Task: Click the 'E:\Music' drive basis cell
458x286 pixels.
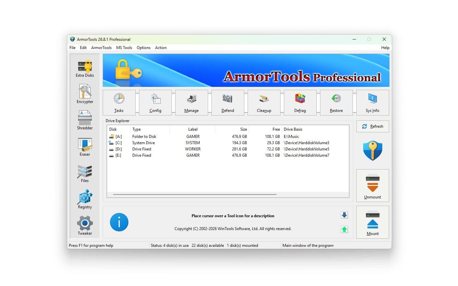Action: click(x=291, y=137)
